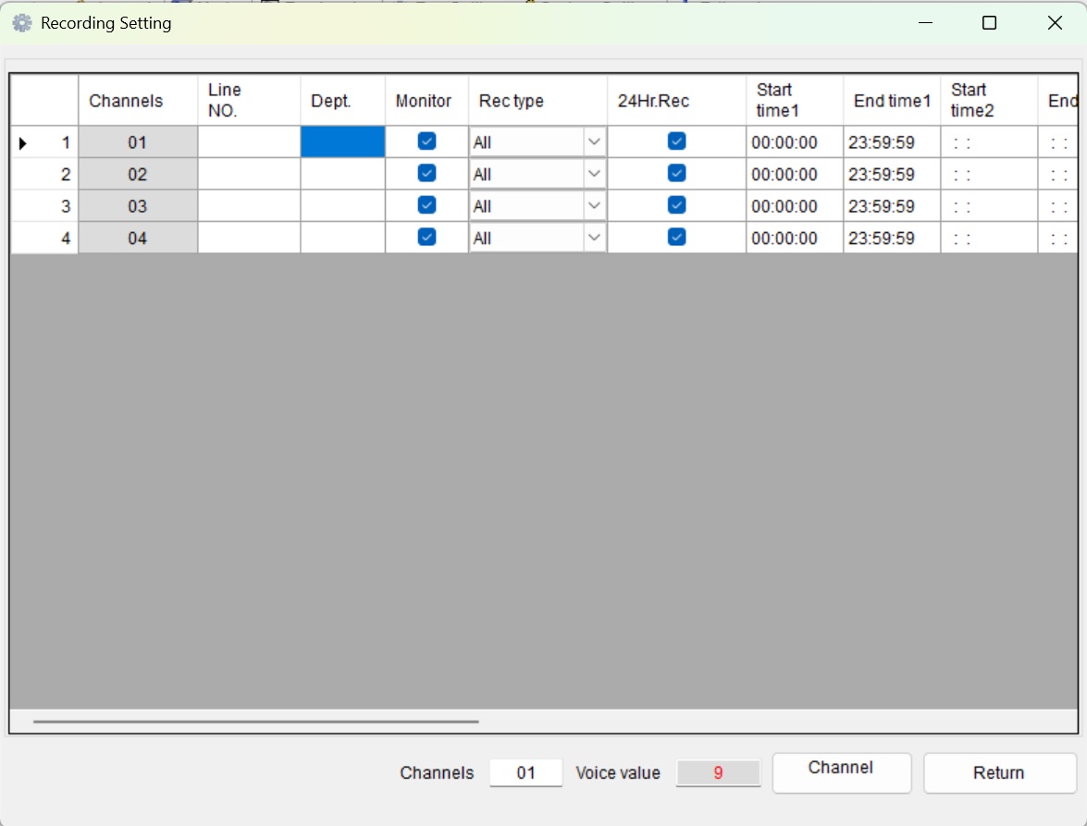Disable 24Hr.Rec for channel 04
1087x826 pixels.
tap(676, 237)
